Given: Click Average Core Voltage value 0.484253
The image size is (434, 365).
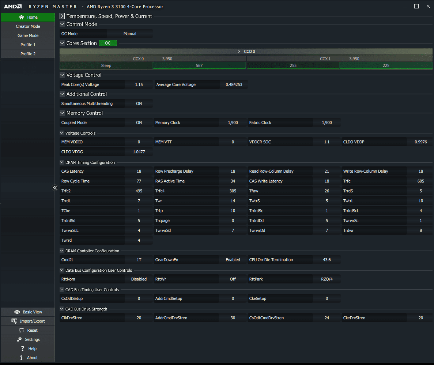Looking at the screenshot, I should point(234,84).
